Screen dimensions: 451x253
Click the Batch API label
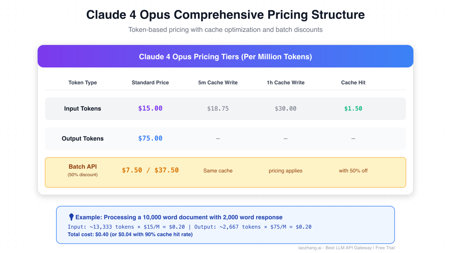pos(83,167)
